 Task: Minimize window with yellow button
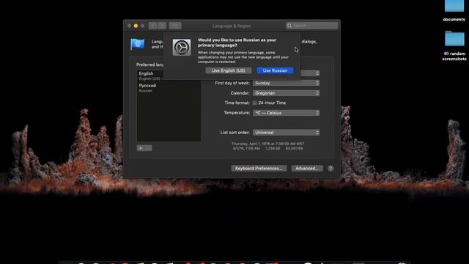pyautogui.click(x=136, y=26)
